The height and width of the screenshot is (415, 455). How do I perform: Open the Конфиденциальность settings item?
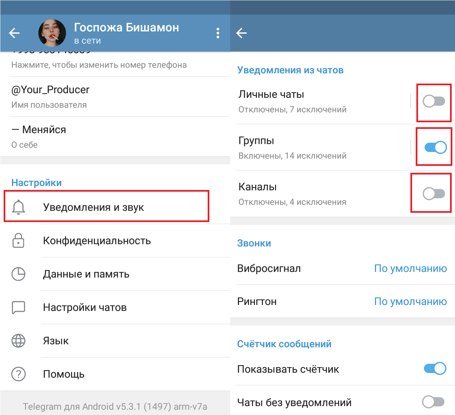click(x=97, y=241)
